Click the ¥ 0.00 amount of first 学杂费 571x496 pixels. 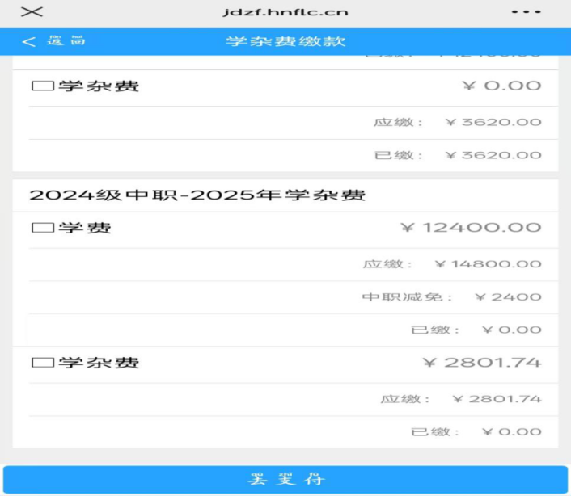[501, 86]
